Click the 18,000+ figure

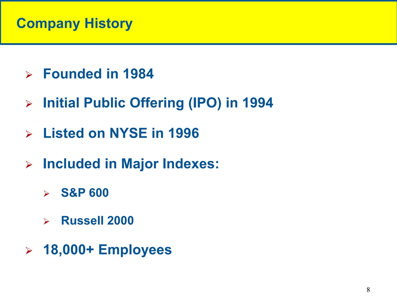click(69, 250)
